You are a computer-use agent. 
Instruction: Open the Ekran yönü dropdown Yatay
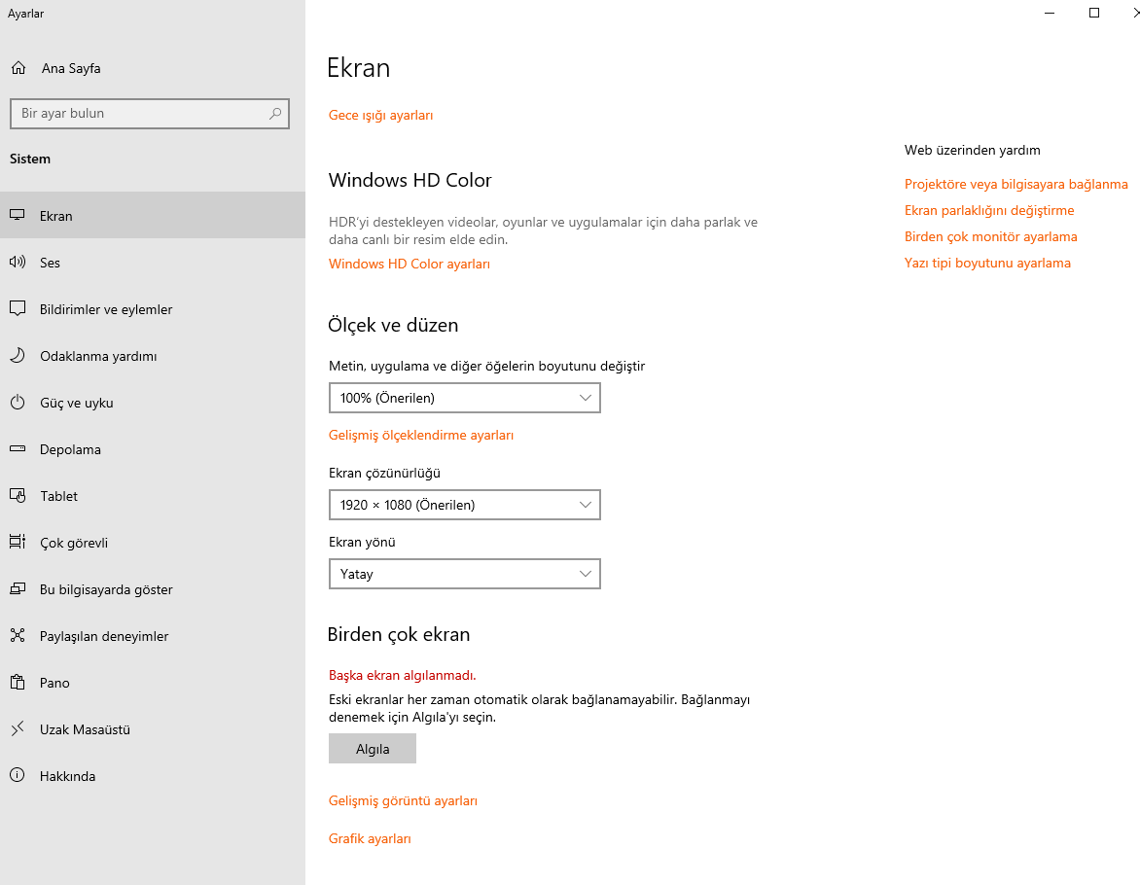click(x=465, y=574)
